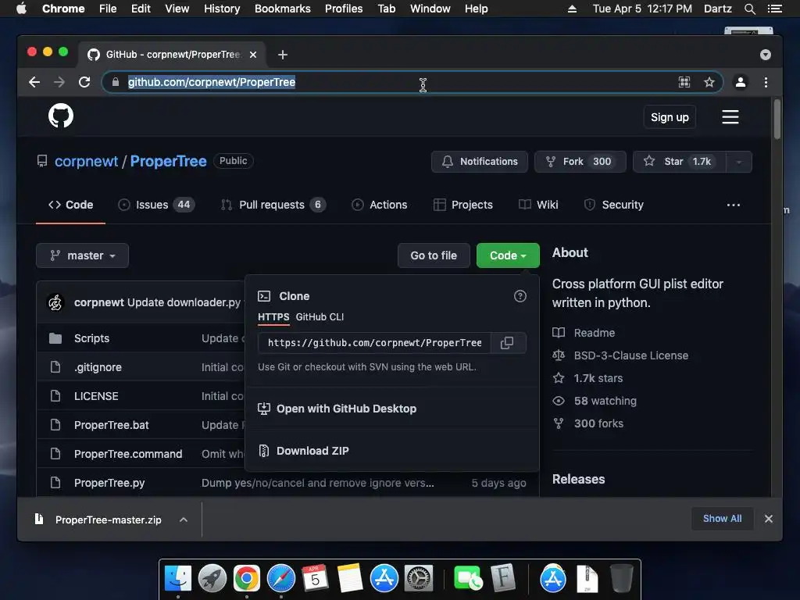Expand the Star list dropdown arrow

[738, 162]
